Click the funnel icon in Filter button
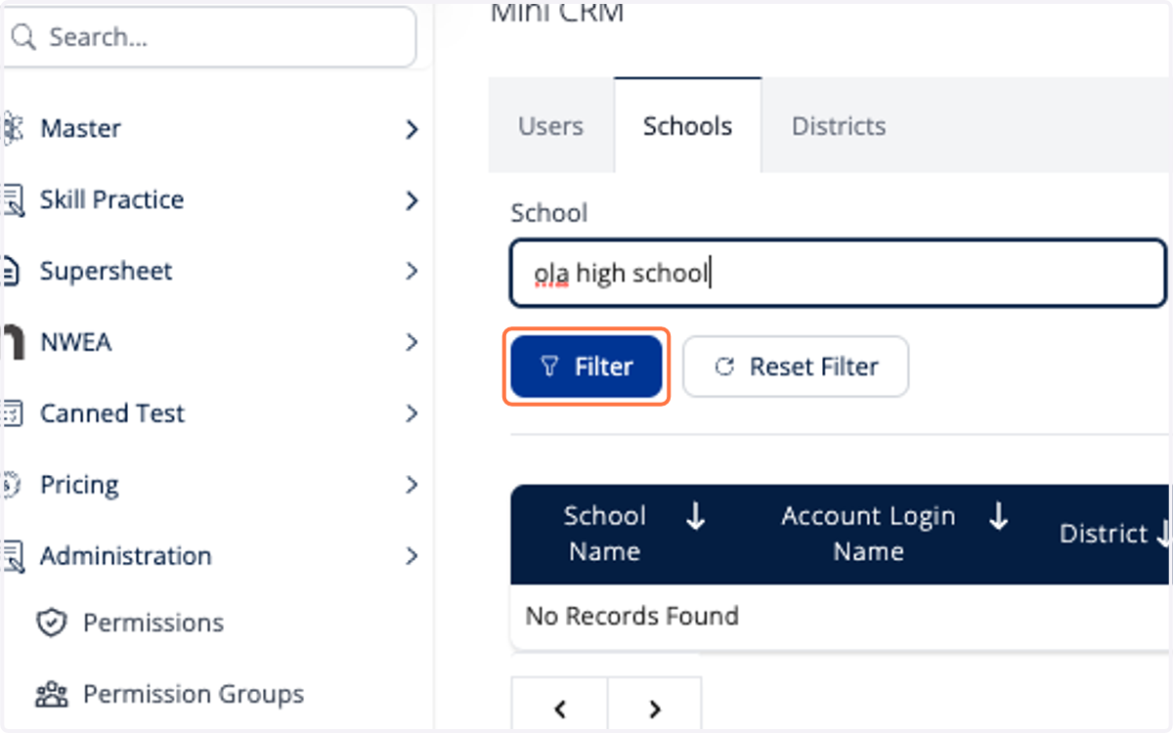 point(549,366)
